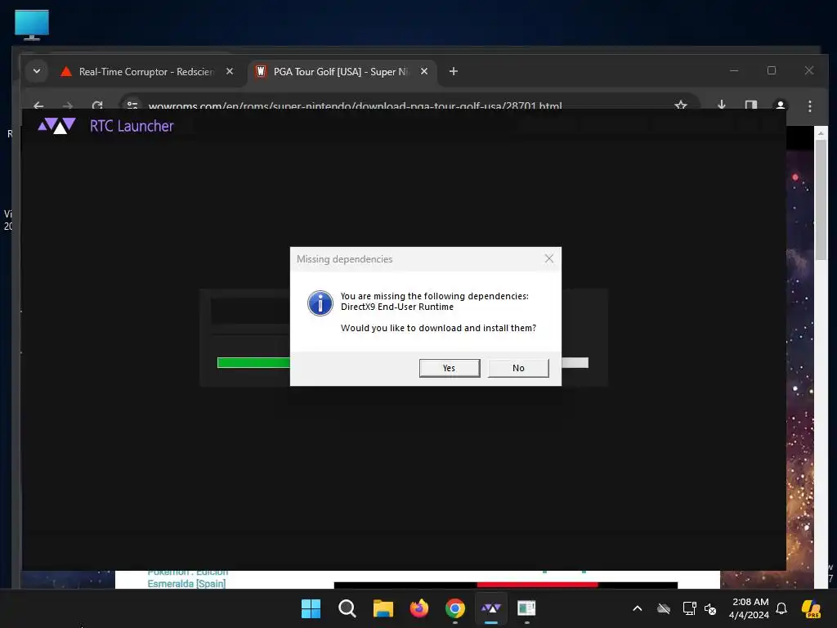The width and height of the screenshot is (837, 628).
Task: Click the OneDrive cloud tray icon
Action: (x=664, y=608)
